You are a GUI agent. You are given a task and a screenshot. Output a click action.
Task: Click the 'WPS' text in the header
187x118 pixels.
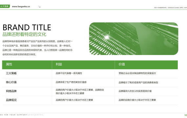[x=181, y=8]
